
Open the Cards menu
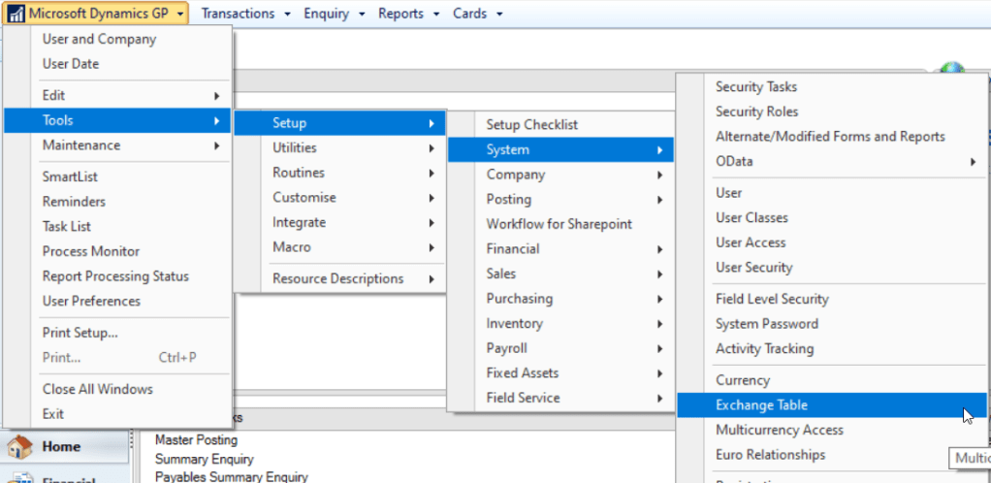477,14
